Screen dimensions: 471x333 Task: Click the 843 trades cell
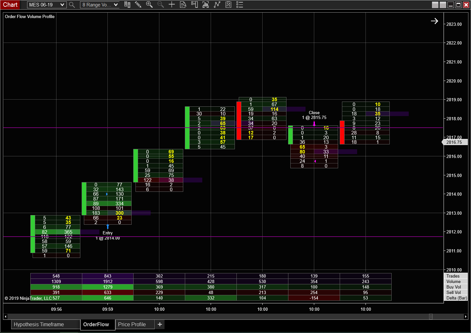[108, 276]
